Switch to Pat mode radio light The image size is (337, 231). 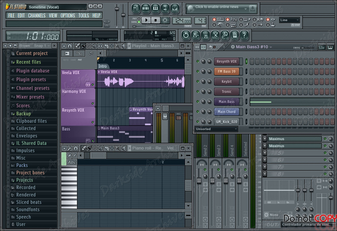(x=139, y=19)
